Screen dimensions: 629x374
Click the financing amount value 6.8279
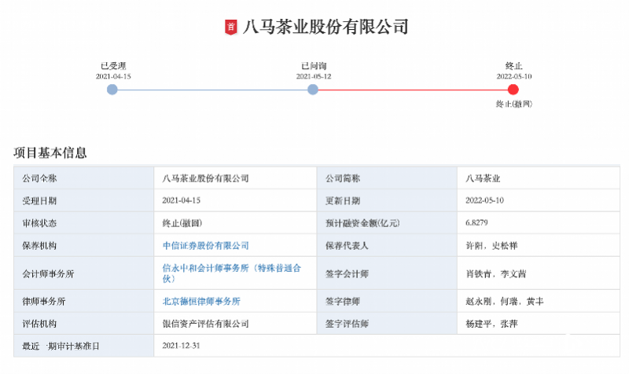point(476,222)
